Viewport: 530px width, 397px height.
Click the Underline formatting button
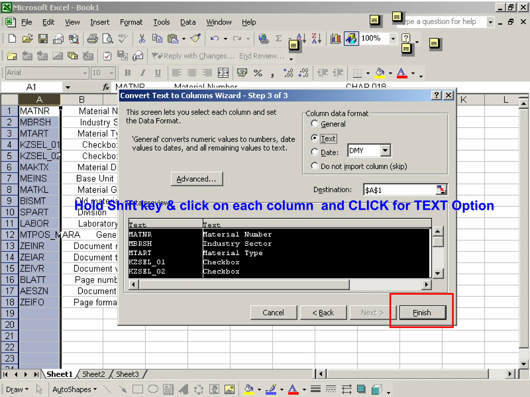pos(158,73)
